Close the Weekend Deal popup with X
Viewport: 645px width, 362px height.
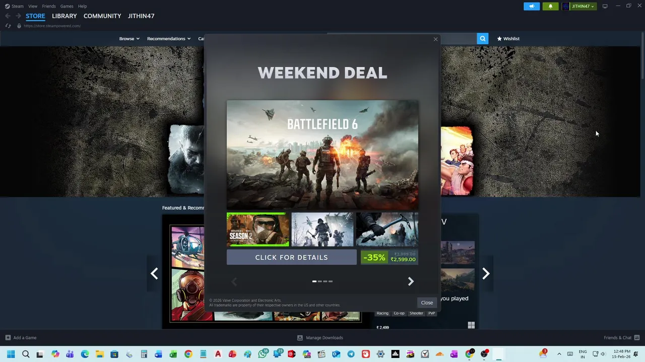point(435,39)
